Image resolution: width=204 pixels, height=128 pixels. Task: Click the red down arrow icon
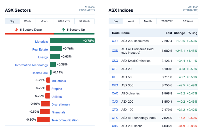click(16, 30)
